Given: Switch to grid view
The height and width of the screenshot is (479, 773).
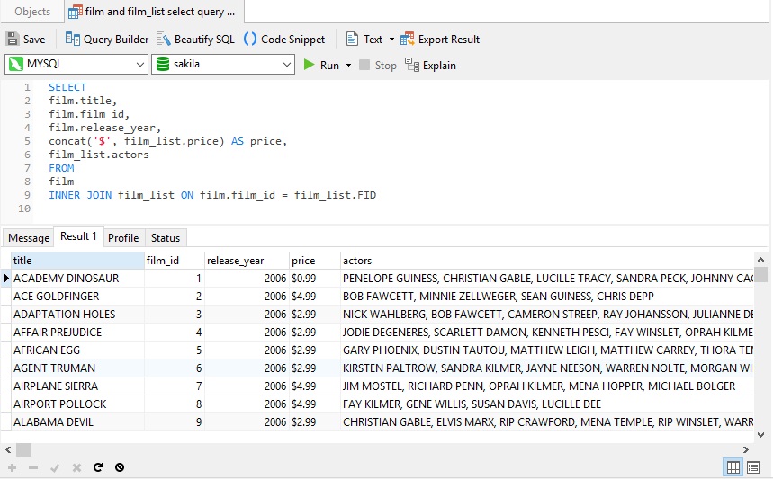Looking at the screenshot, I should tap(733, 467).
